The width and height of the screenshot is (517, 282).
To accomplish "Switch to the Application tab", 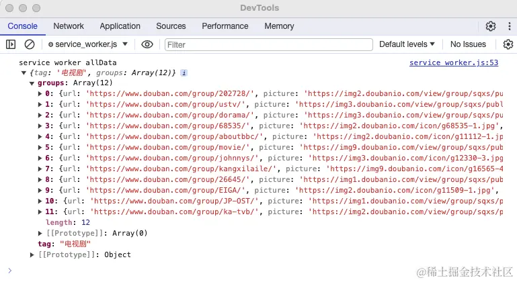I will [120, 26].
